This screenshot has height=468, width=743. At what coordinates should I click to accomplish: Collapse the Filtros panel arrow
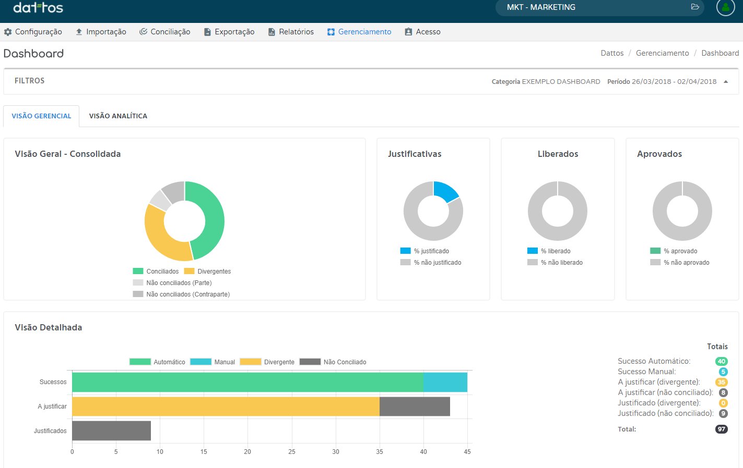tap(726, 82)
